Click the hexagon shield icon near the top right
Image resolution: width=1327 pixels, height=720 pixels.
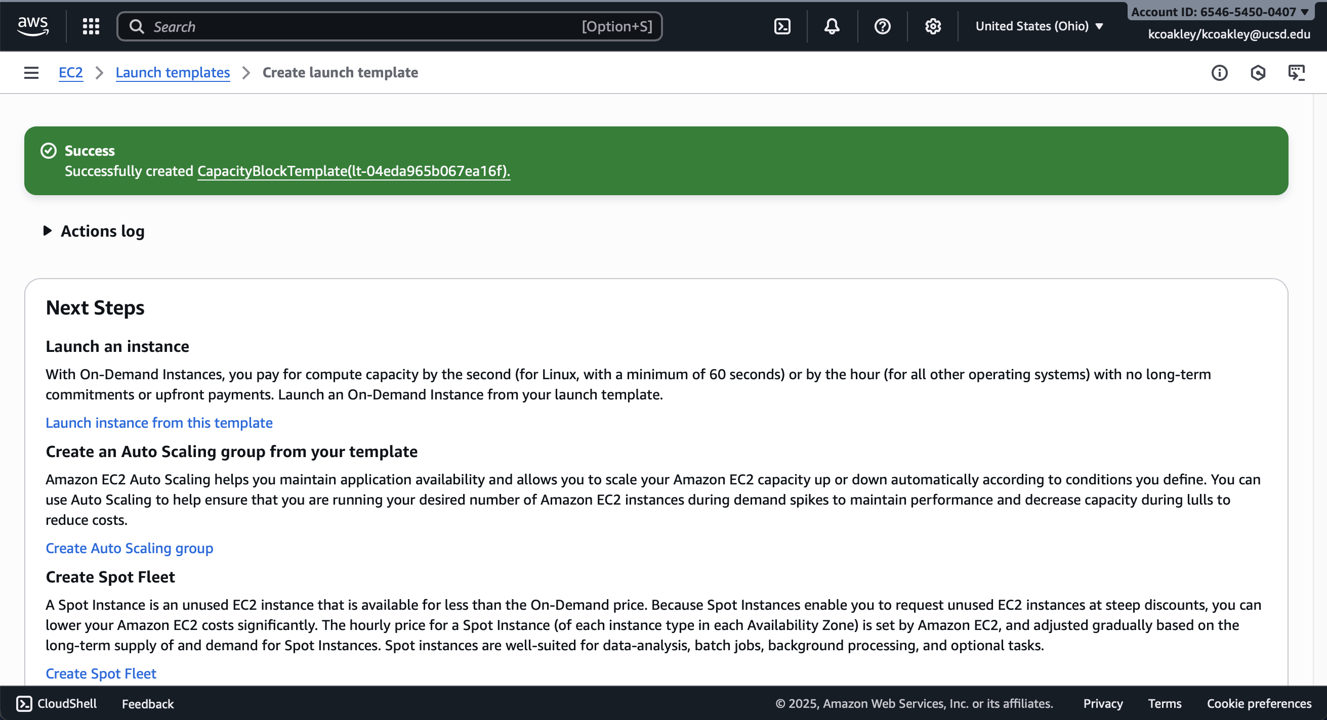(x=1258, y=73)
